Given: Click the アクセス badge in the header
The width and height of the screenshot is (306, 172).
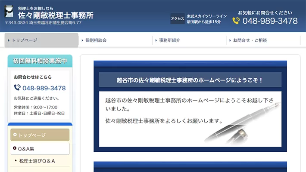Looking at the screenshot, I should click(177, 19).
